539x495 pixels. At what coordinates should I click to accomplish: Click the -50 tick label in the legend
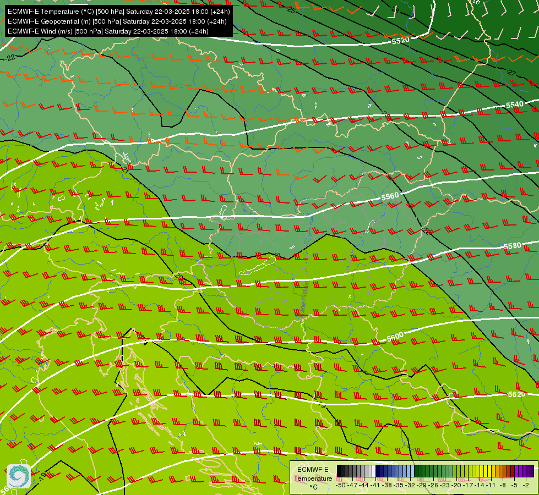tap(341, 485)
